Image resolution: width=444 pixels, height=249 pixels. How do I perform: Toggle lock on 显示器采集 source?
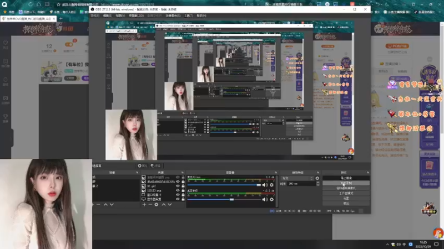click(183, 199)
